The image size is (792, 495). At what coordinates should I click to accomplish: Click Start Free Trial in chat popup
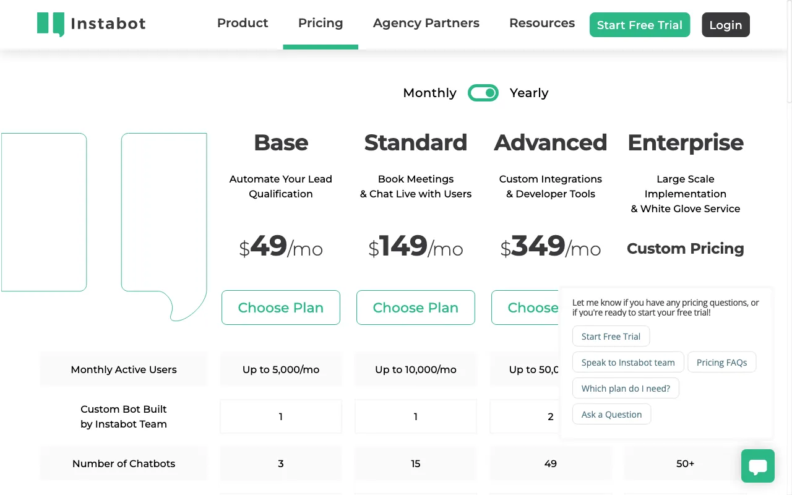tap(611, 337)
